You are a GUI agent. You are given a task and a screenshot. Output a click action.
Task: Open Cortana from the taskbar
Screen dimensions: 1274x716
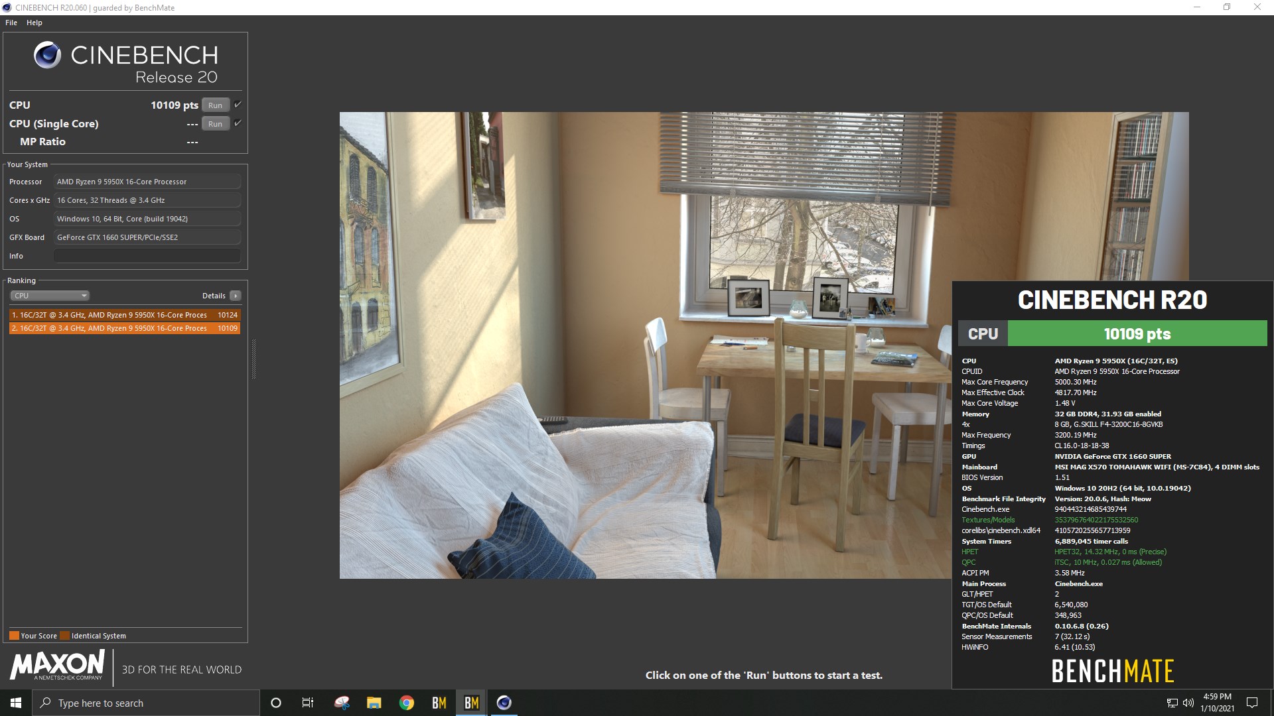click(x=276, y=703)
